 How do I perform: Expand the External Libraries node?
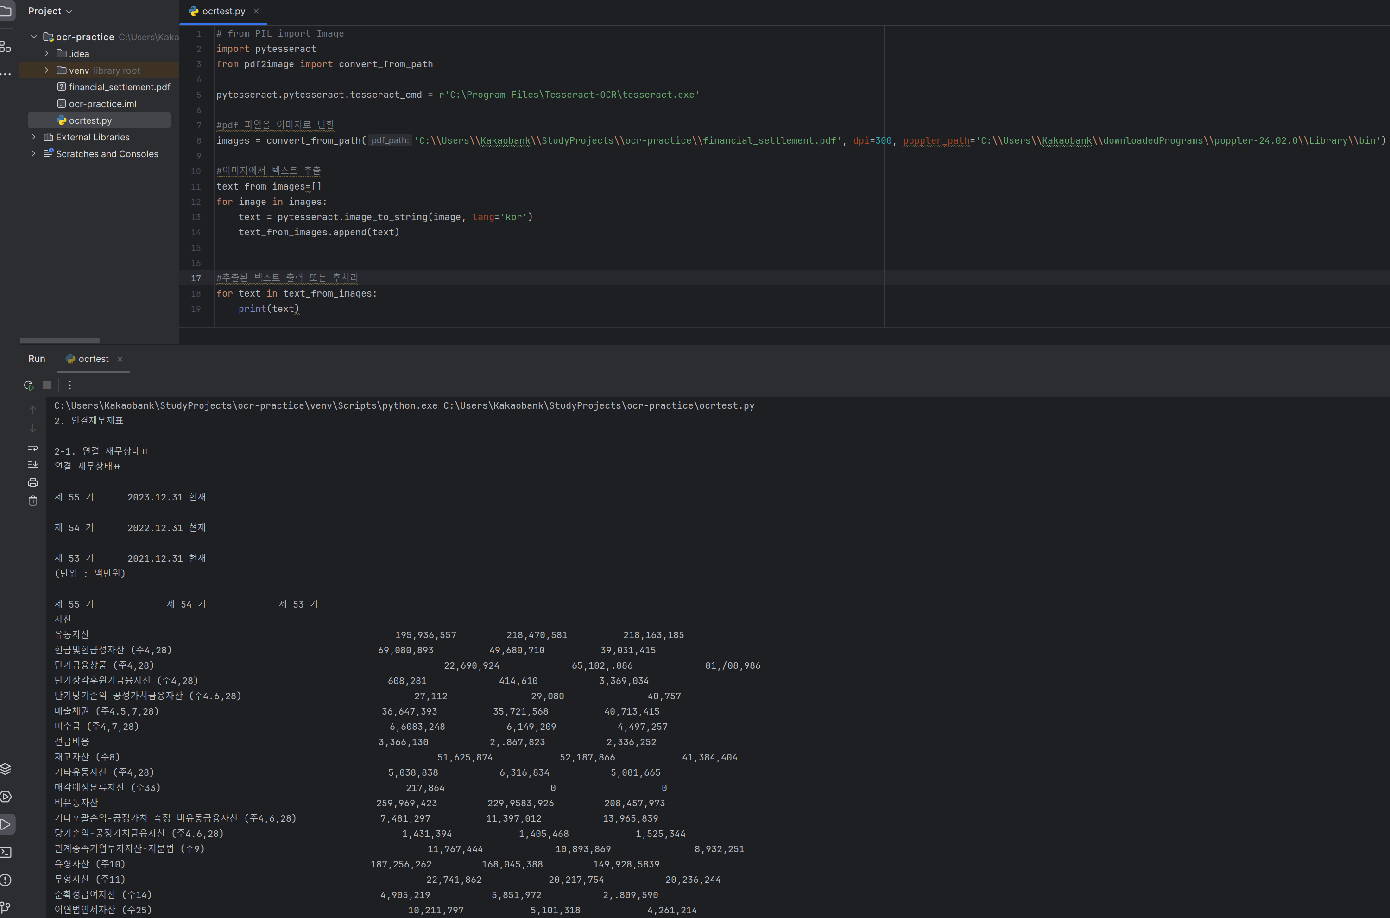(33, 137)
